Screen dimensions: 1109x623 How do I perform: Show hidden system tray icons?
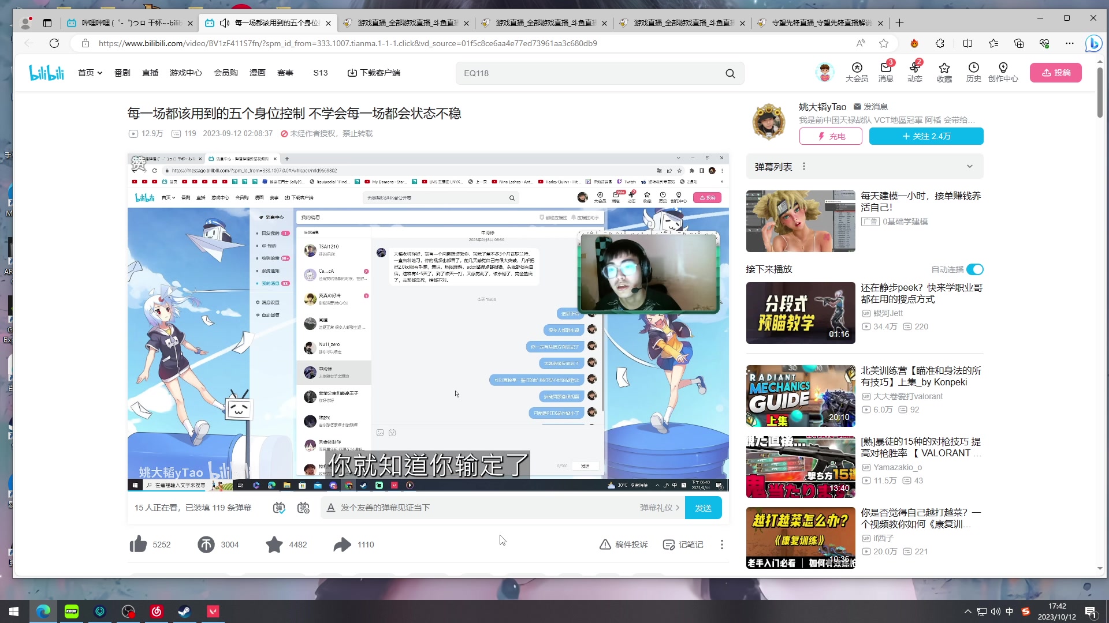pyautogui.click(x=967, y=611)
